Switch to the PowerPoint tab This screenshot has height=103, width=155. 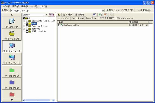click(92, 18)
